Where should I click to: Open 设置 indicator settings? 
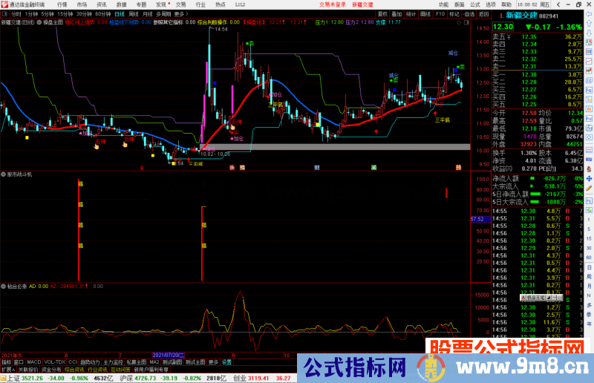[226, 362]
